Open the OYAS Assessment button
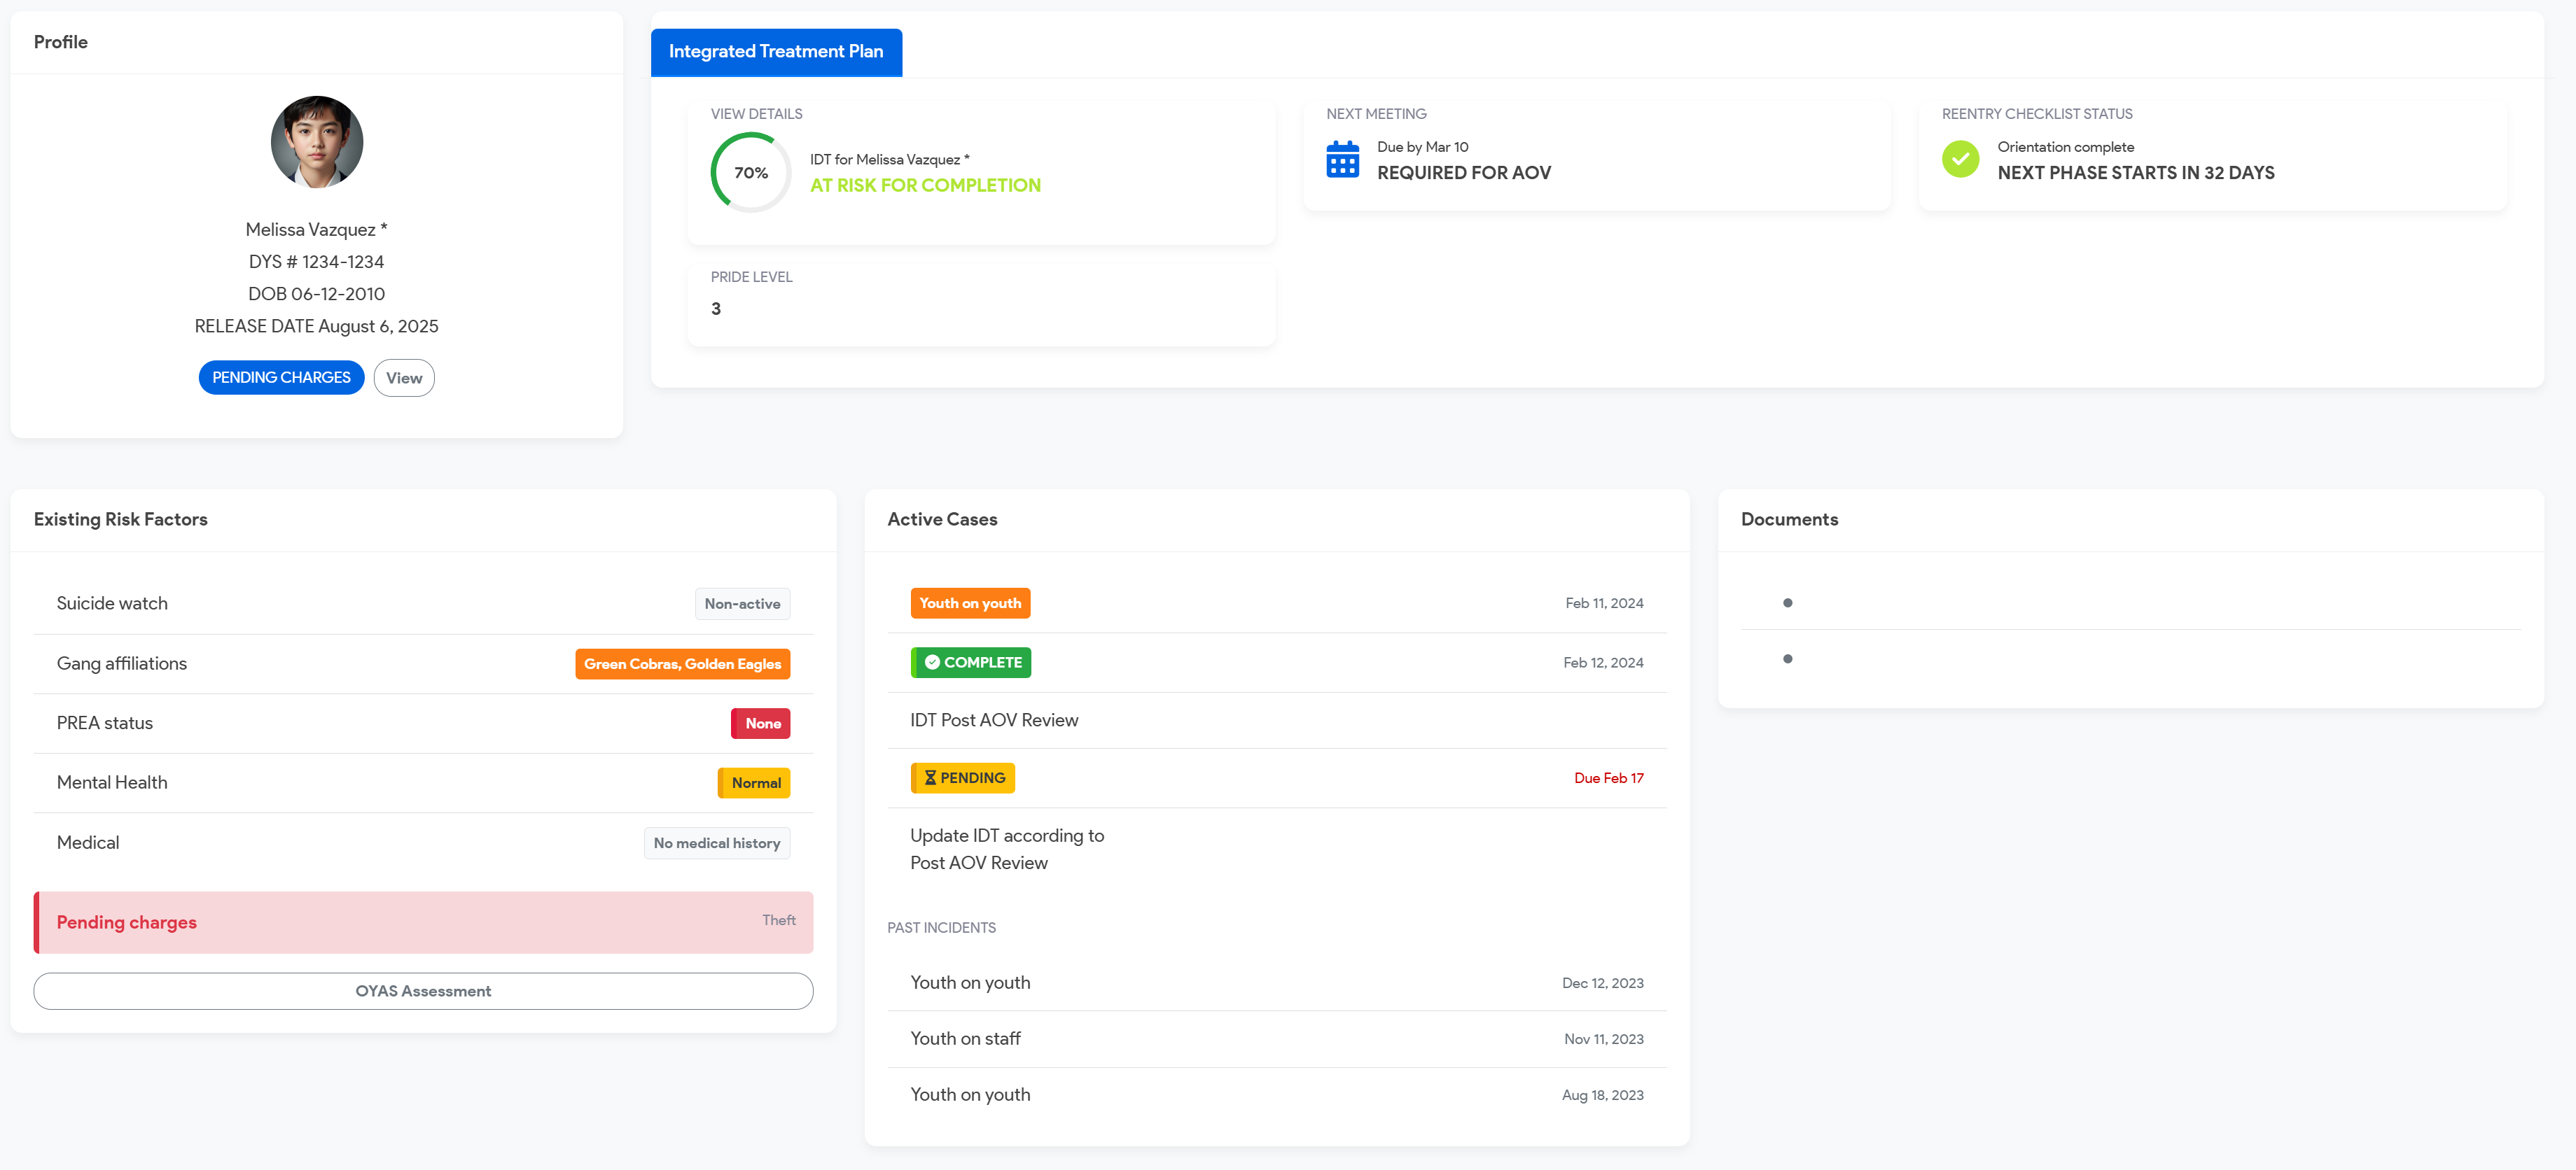Viewport: 2576px width, 1170px height. pos(423,991)
